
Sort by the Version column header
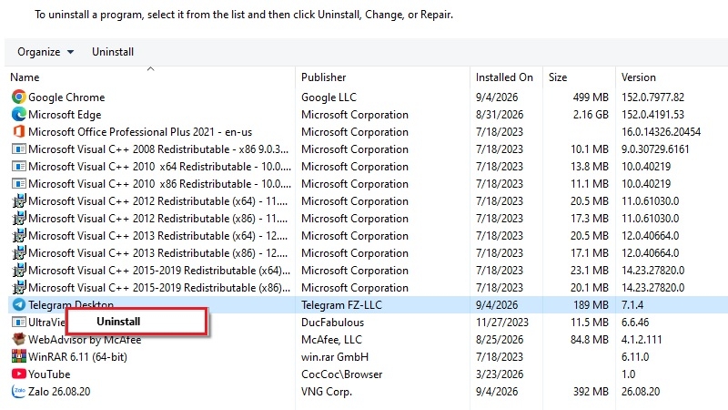[639, 77]
